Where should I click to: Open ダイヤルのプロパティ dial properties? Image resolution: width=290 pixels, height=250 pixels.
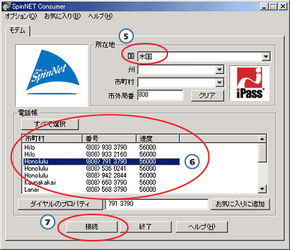60,204
